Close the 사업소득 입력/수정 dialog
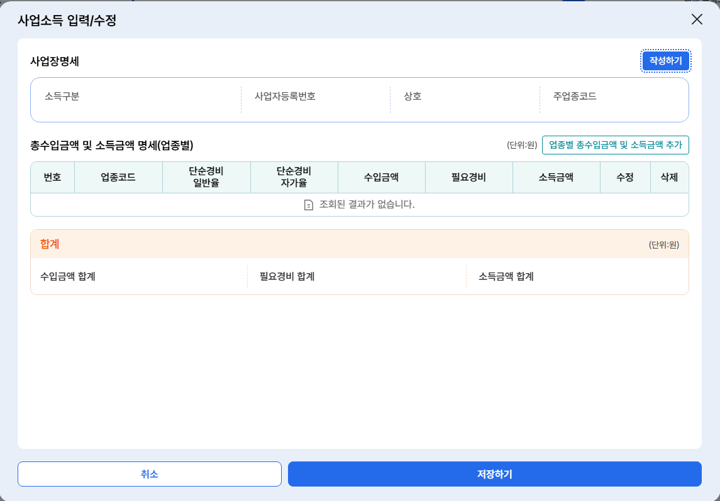The width and height of the screenshot is (720, 501). pos(697,19)
